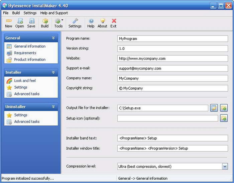The height and width of the screenshot is (183, 234).
Task: Open the Help and Support menu
Action: [x=54, y=13]
